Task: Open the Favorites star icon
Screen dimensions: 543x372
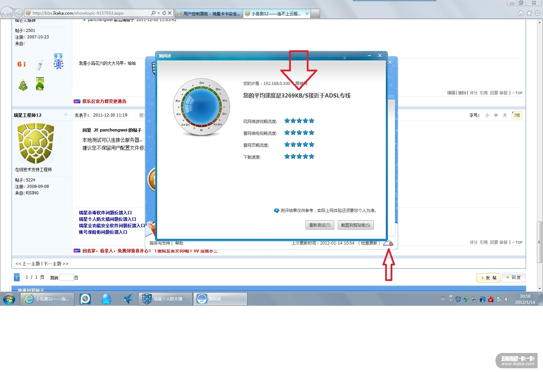Action: 529,13
